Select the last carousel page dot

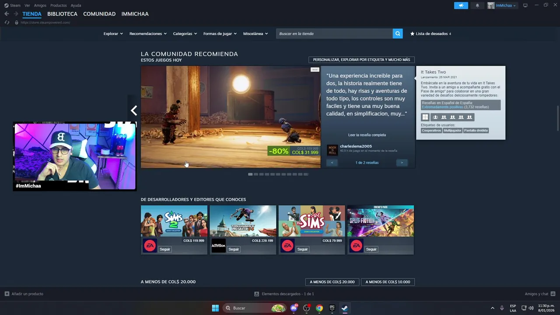point(306,174)
